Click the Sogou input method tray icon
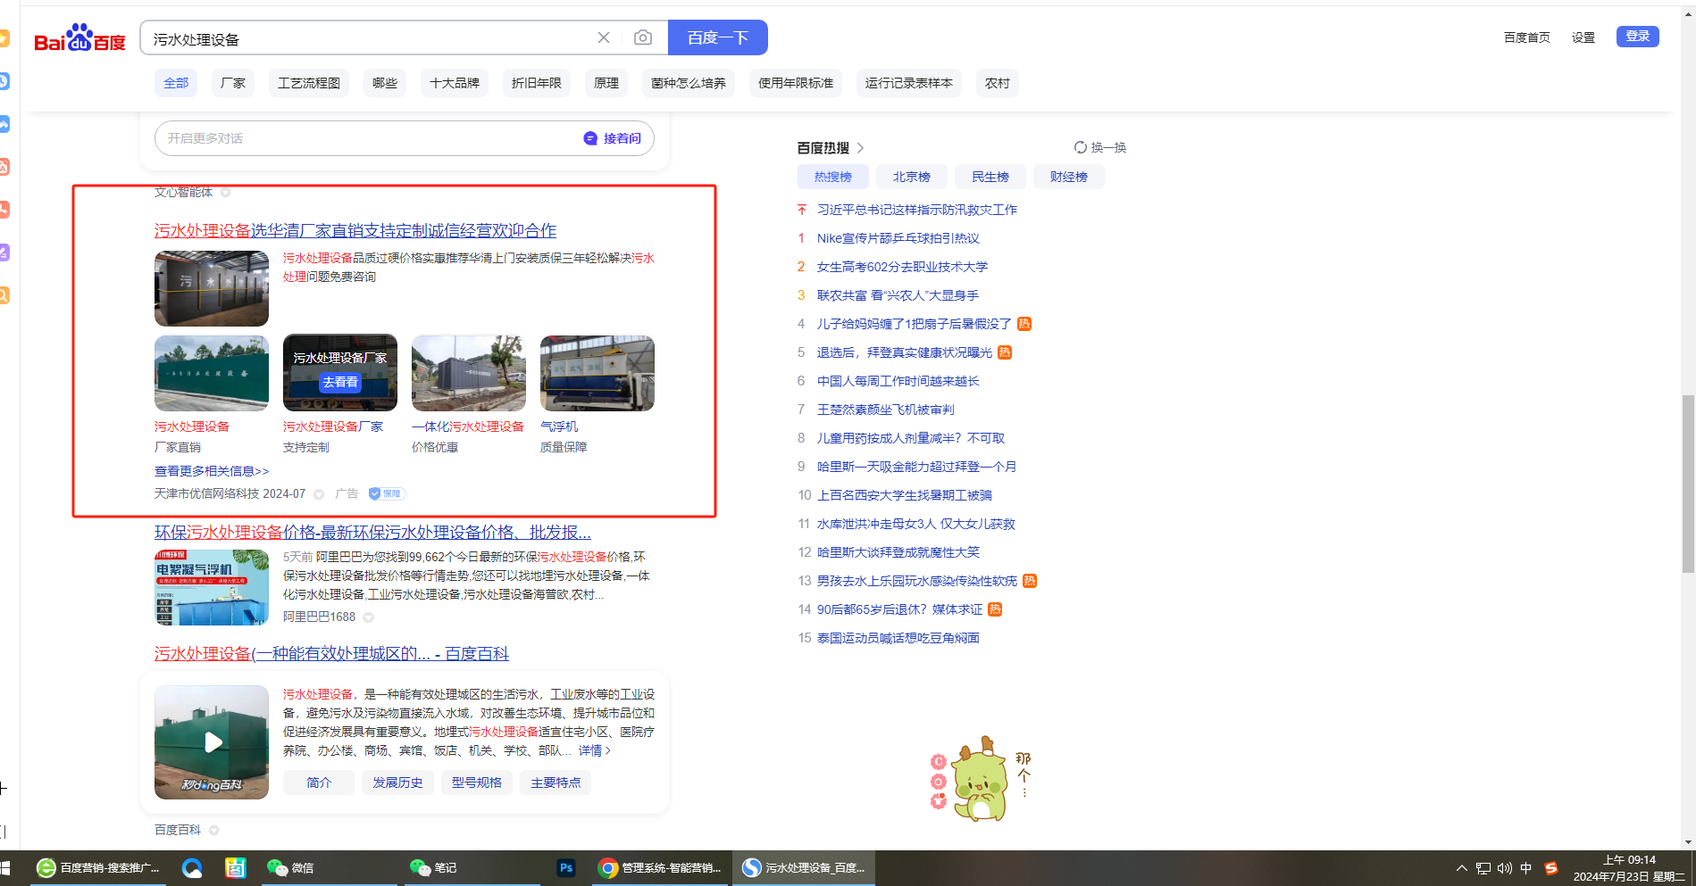The image size is (1696, 886). click(1551, 868)
